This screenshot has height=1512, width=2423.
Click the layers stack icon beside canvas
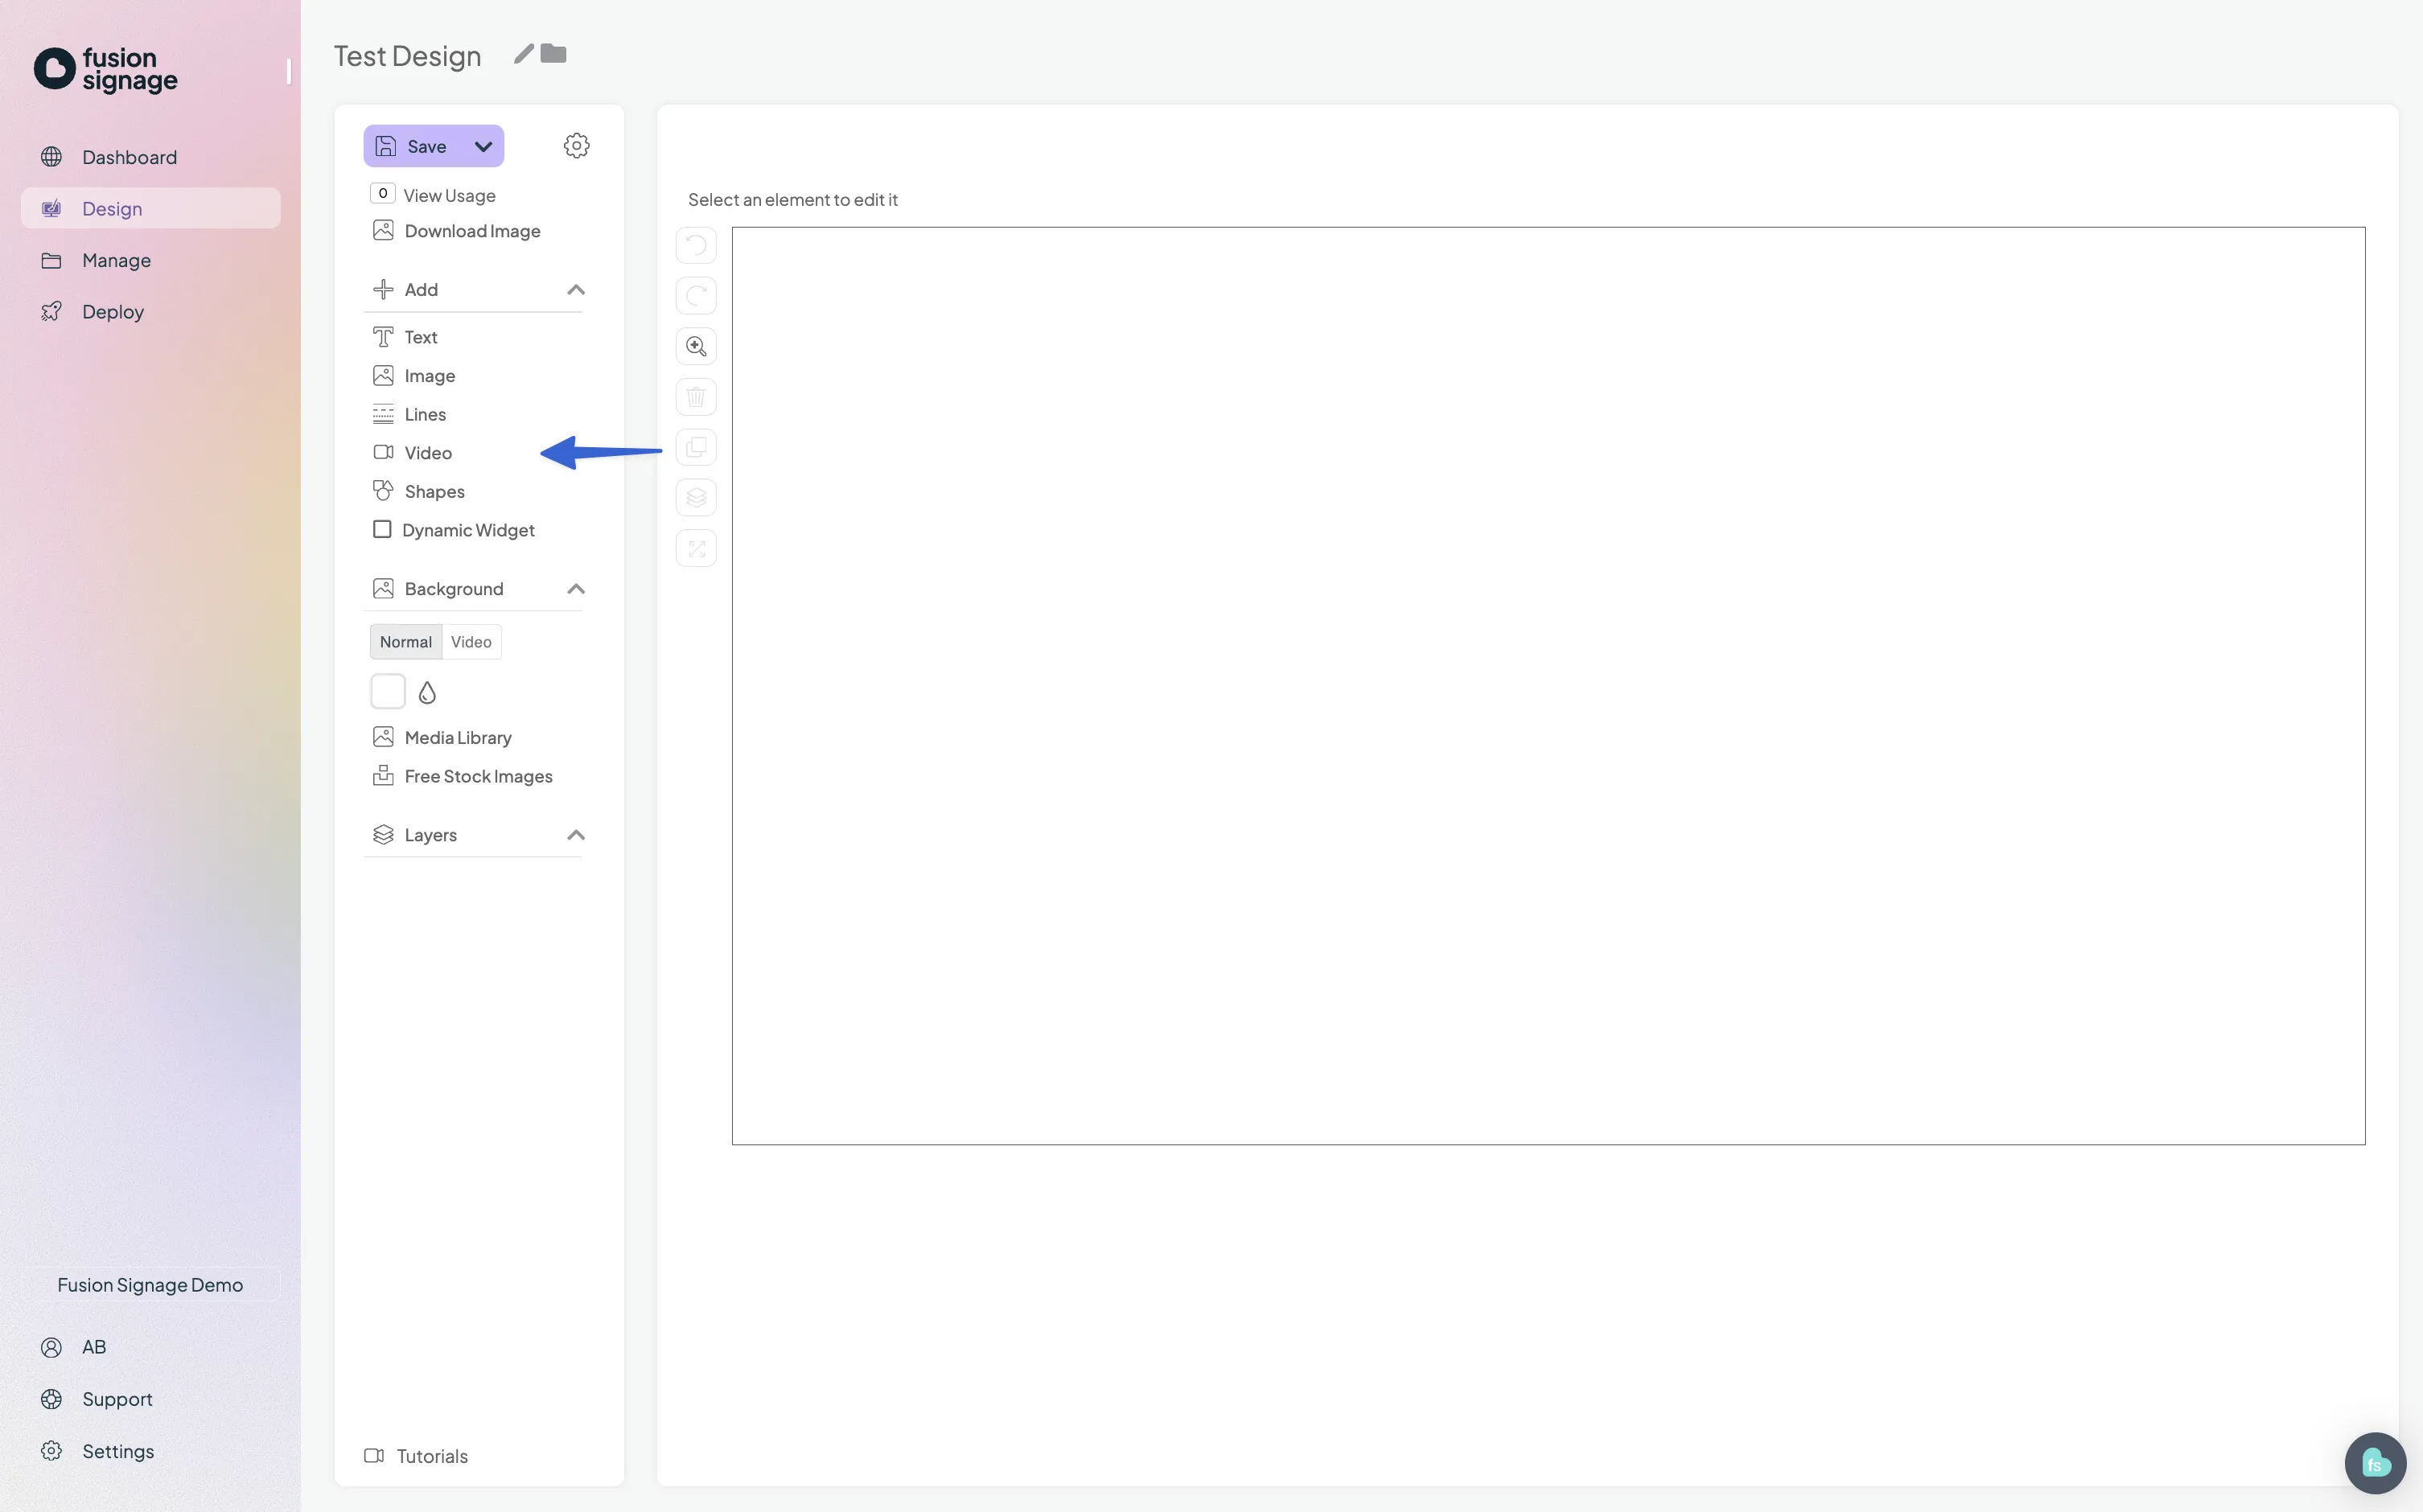[696, 498]
